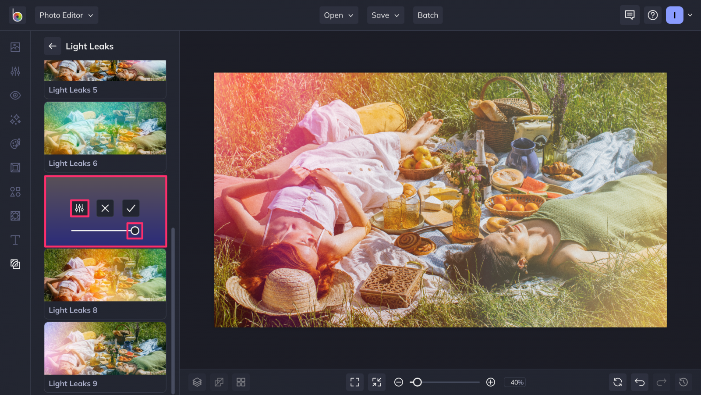
Task: Cancel the filter with the X
Action: [105, 208]
